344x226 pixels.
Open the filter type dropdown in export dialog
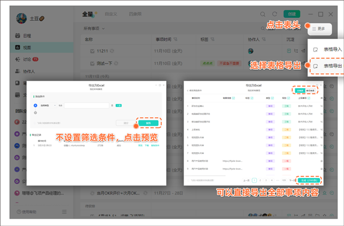[48, 105]
